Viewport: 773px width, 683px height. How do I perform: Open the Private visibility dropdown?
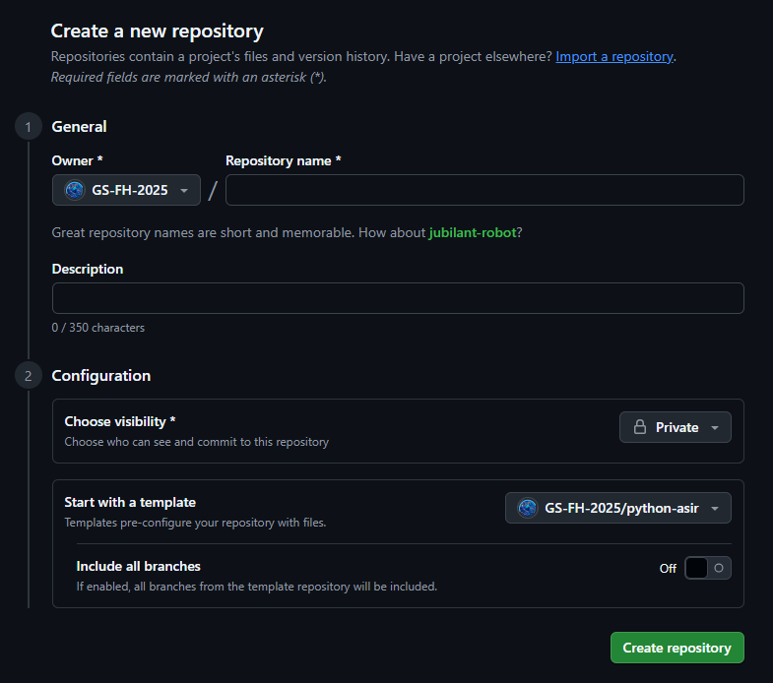coord(676,427)
